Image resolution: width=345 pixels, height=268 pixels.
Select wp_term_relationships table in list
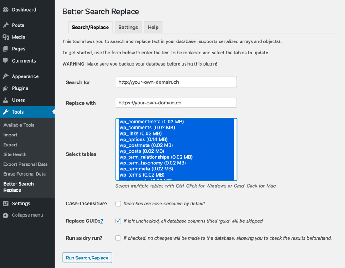click(176, 157)
